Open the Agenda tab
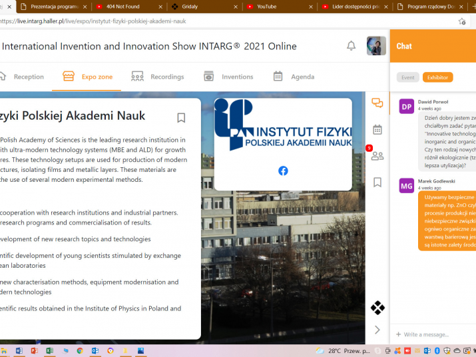Screen dimensions: 476x357 [x=294, y=77]
